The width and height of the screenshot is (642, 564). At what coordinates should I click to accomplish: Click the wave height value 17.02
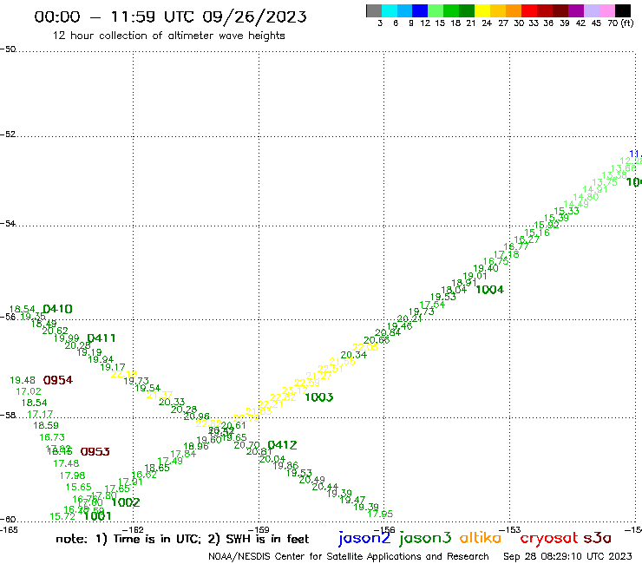[29, 391]
